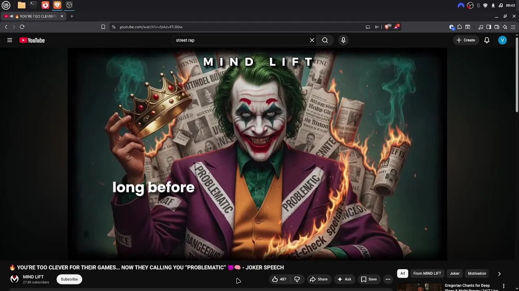
Task: Pause the Joker speech video player
Action: [257, 154]
